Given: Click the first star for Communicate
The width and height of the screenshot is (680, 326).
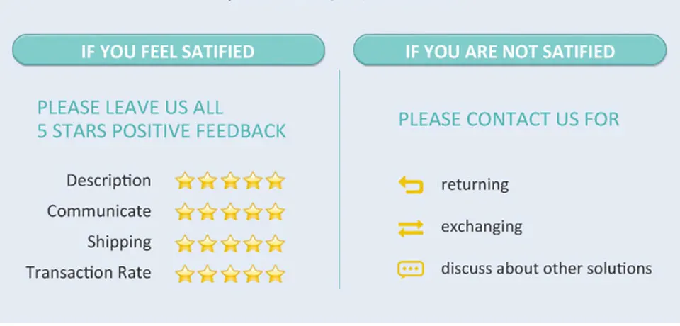Looking at the screenshot, I should pyautogui.click(x=185, y=211).
